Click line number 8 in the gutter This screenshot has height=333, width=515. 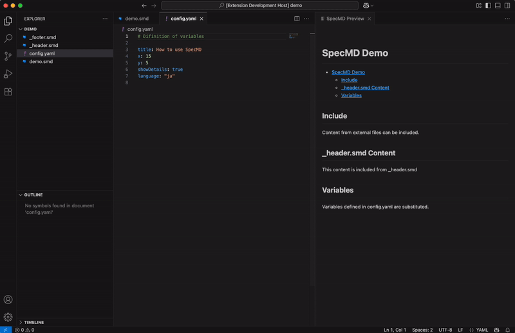click(x=127, y=82)
